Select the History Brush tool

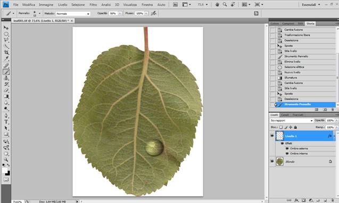(x=6, y=84)
